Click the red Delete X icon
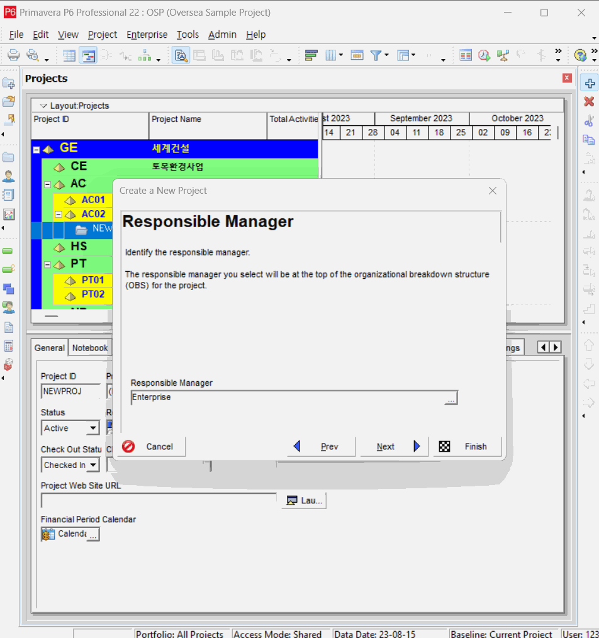 point(589,102)
